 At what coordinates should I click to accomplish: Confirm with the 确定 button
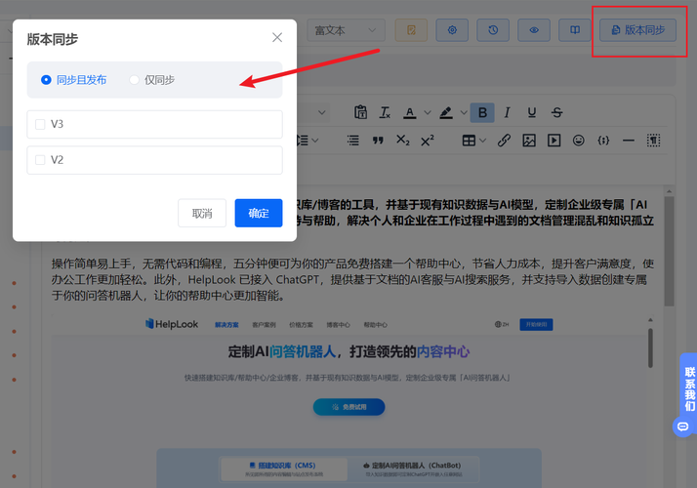[259, 214]
